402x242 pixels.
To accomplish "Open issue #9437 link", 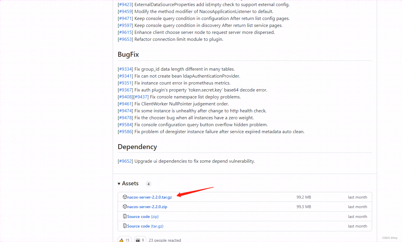I will pos(141,97).
